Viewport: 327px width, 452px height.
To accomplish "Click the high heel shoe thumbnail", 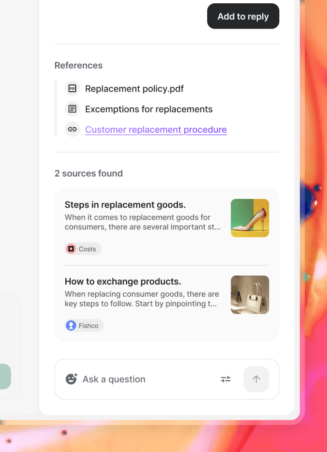I will point(250,218).
